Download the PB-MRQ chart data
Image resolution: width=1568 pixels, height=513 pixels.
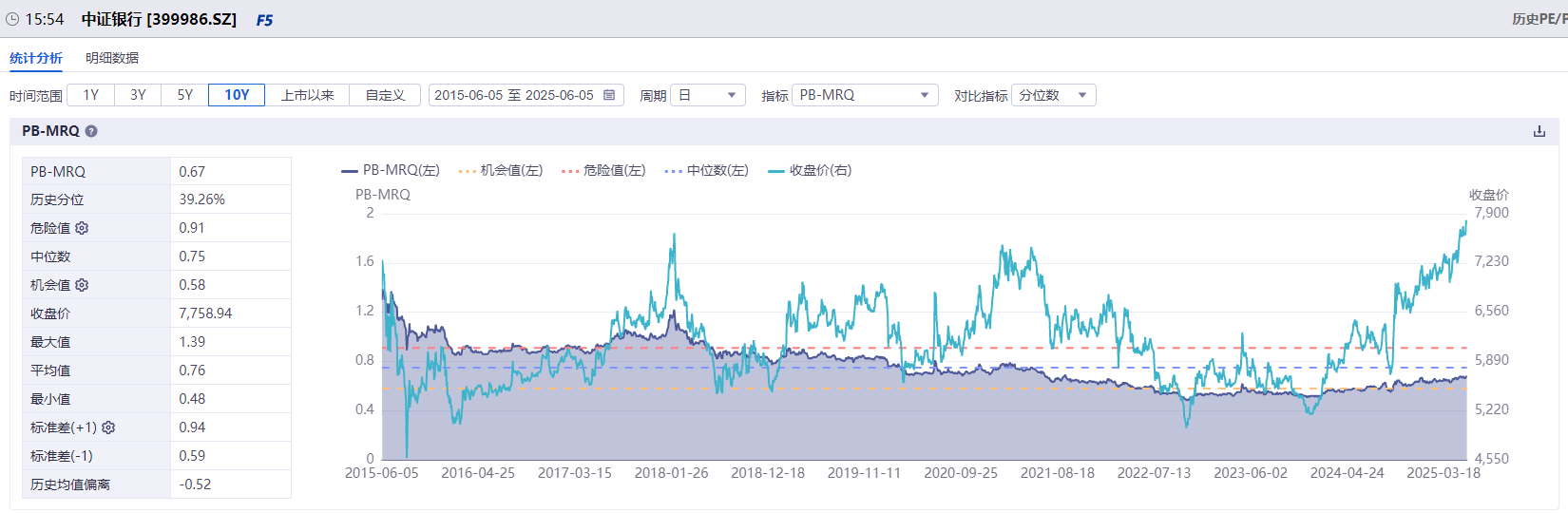click(x=1539, y=131)
